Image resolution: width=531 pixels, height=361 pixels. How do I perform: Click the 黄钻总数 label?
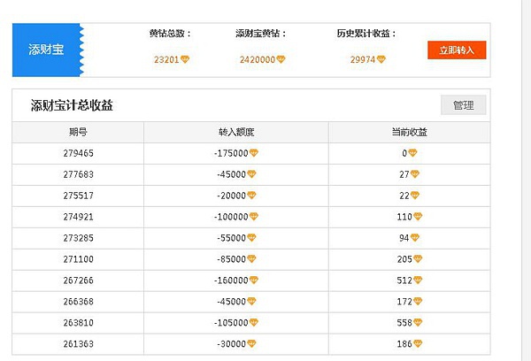(x=170, y=34)
